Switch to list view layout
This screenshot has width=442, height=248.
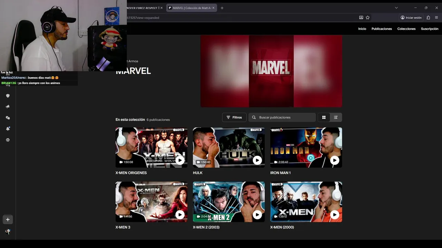[336, 117]
